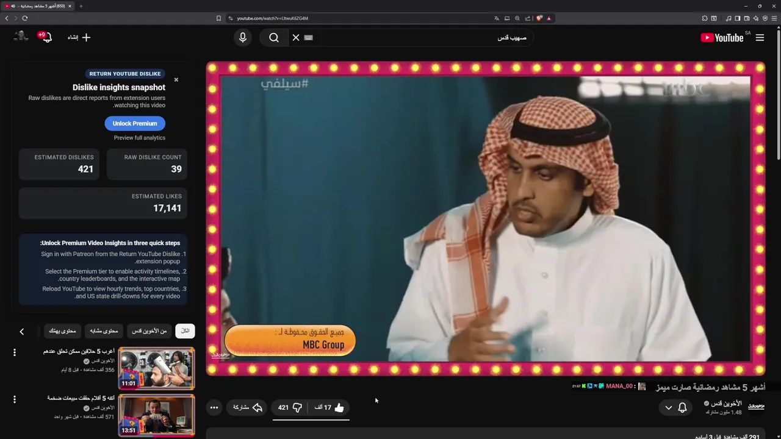Click the video player to pause
The image size is (781, 439).
coord(486,218)
